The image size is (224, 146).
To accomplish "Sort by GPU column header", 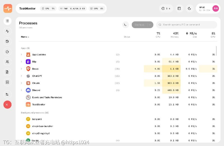I will click(213, 35).
